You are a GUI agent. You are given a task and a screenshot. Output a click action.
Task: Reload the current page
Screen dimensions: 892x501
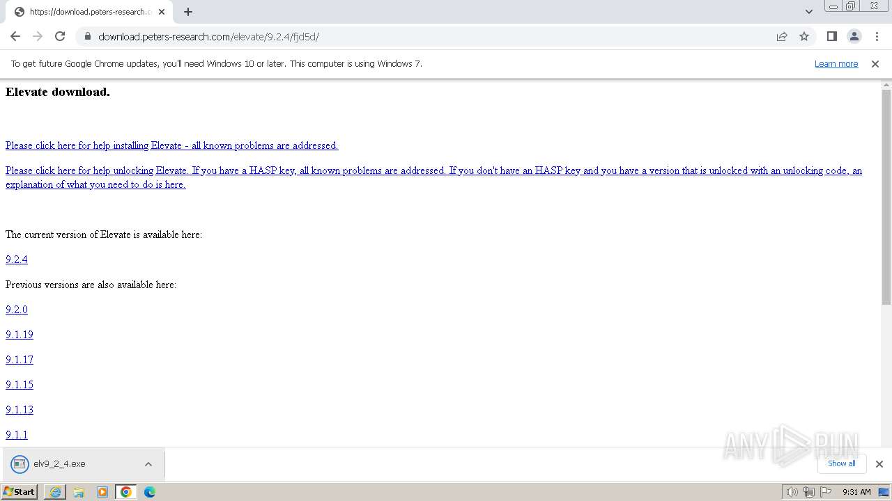tap(60, 36)
